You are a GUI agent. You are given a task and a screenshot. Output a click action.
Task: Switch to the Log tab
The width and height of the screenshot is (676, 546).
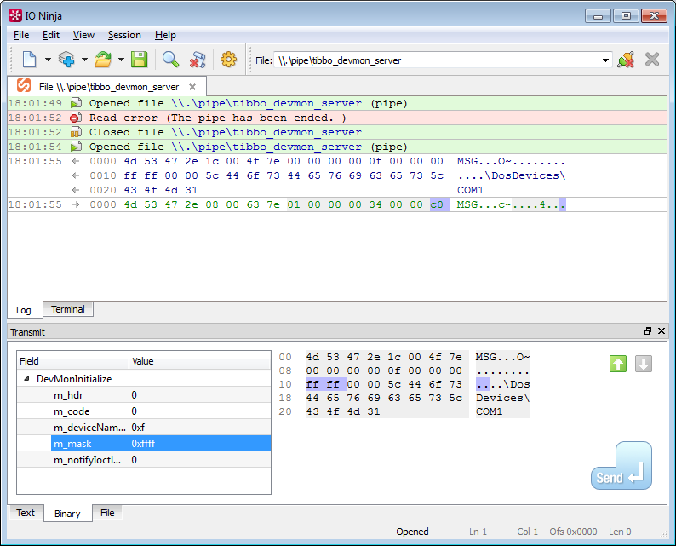(x=24, y=310)
